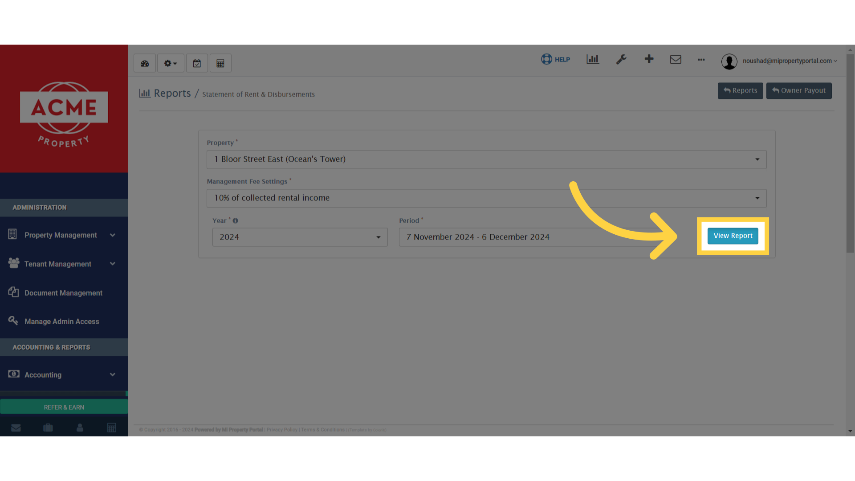Viewport: 855px width, 481px height.
Task: Click the user avatar icon
Action: (729, 61)
